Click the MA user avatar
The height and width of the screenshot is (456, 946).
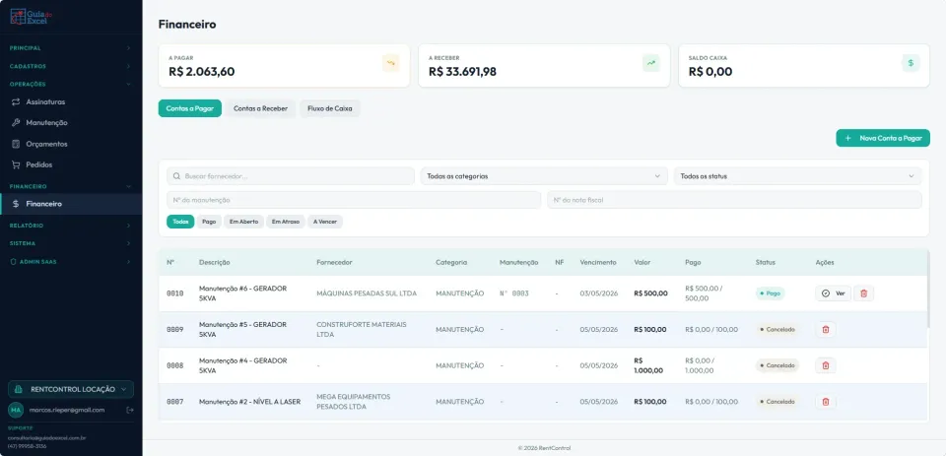(x=16, y=410)
